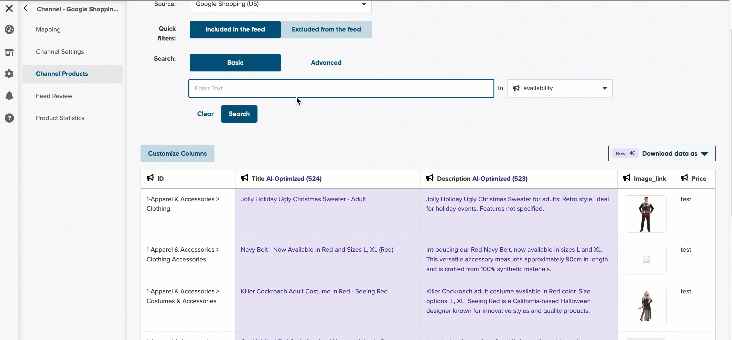This screenshot has height=340, width=732.
Task: Click AI-Optimized (524) link in Title header
Action: [294, 178]
